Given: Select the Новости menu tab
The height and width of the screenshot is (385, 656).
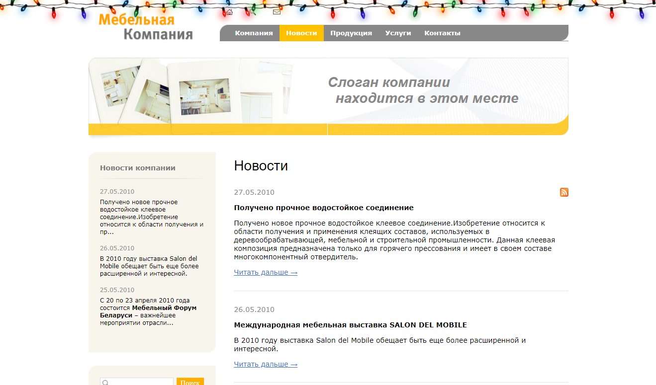Looking at the screenshot, I should pos(301,33).
